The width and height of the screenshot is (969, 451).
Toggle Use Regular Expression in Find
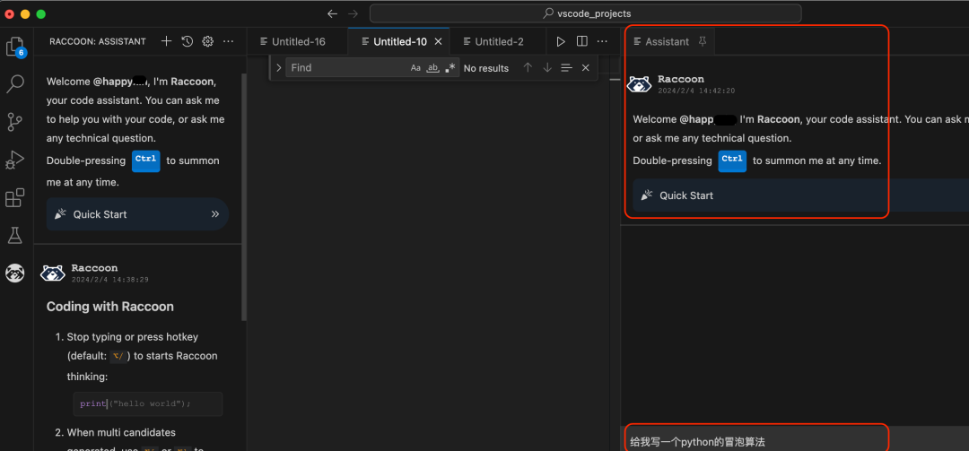(x=450, y=68)
